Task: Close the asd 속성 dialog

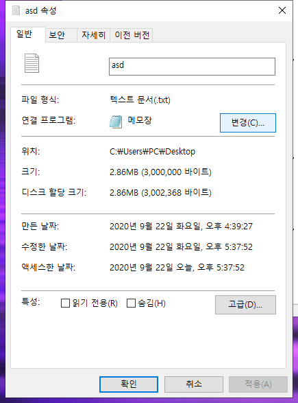Action: pyautogui.click(x=282, y=10)
